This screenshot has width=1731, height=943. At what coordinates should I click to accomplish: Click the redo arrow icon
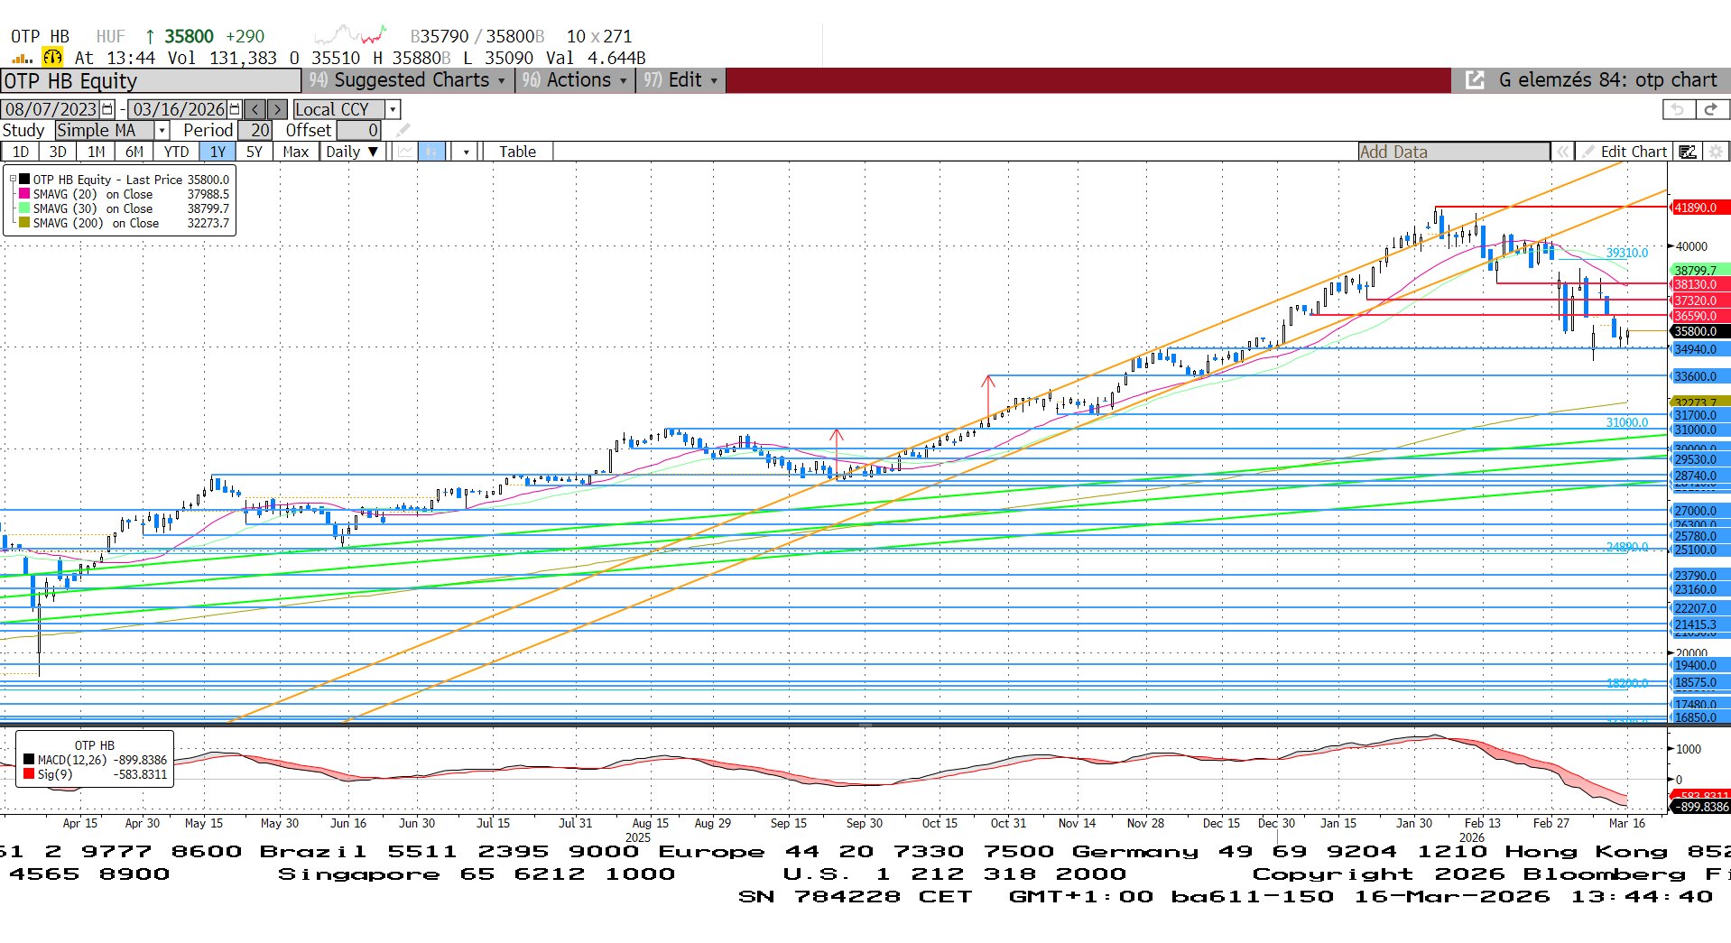click(1710, 109)
